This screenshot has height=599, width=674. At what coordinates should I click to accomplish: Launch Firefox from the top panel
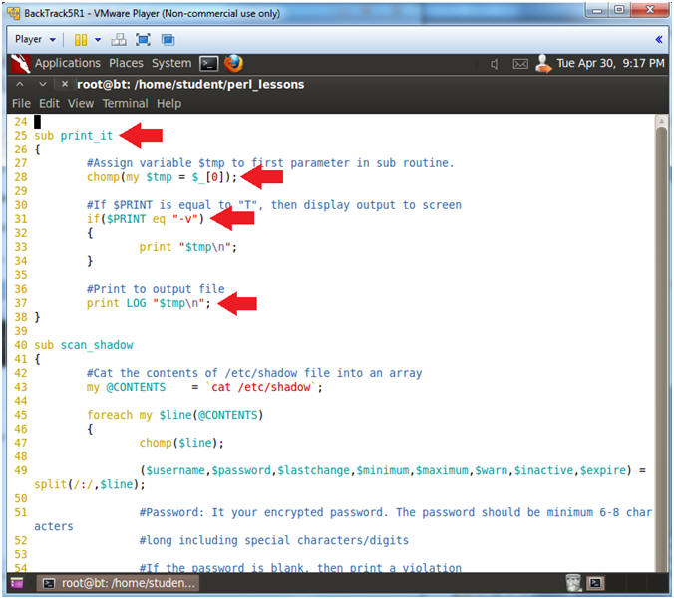[233, 63]
